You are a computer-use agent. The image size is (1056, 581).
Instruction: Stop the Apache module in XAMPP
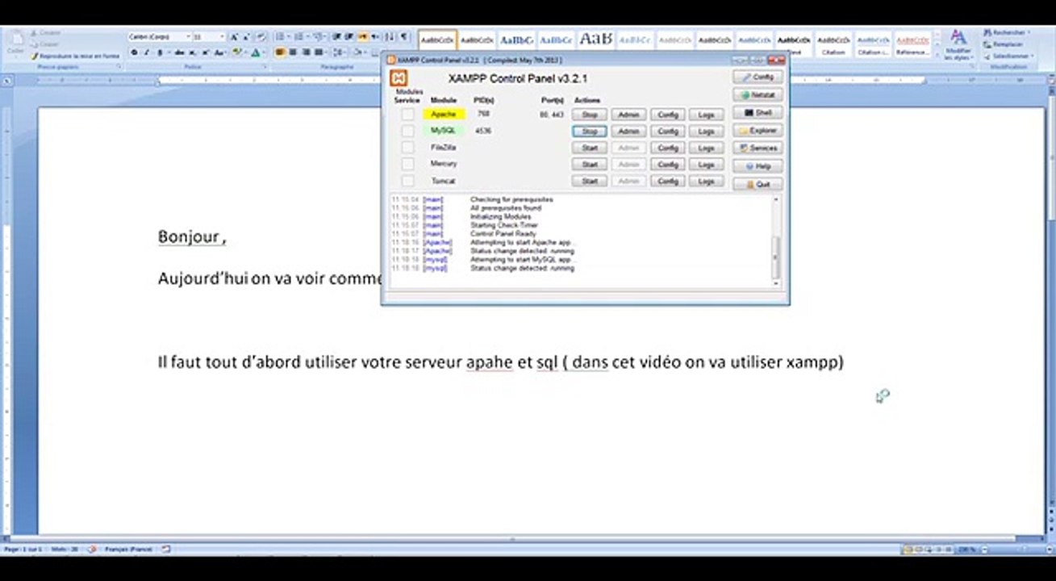pyautogui.click(x=590, y=115)
